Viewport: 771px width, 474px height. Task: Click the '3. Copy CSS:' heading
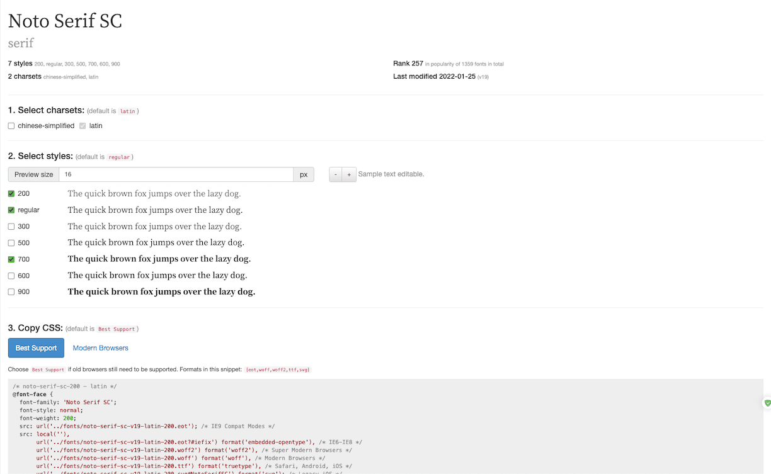(35, 328)
